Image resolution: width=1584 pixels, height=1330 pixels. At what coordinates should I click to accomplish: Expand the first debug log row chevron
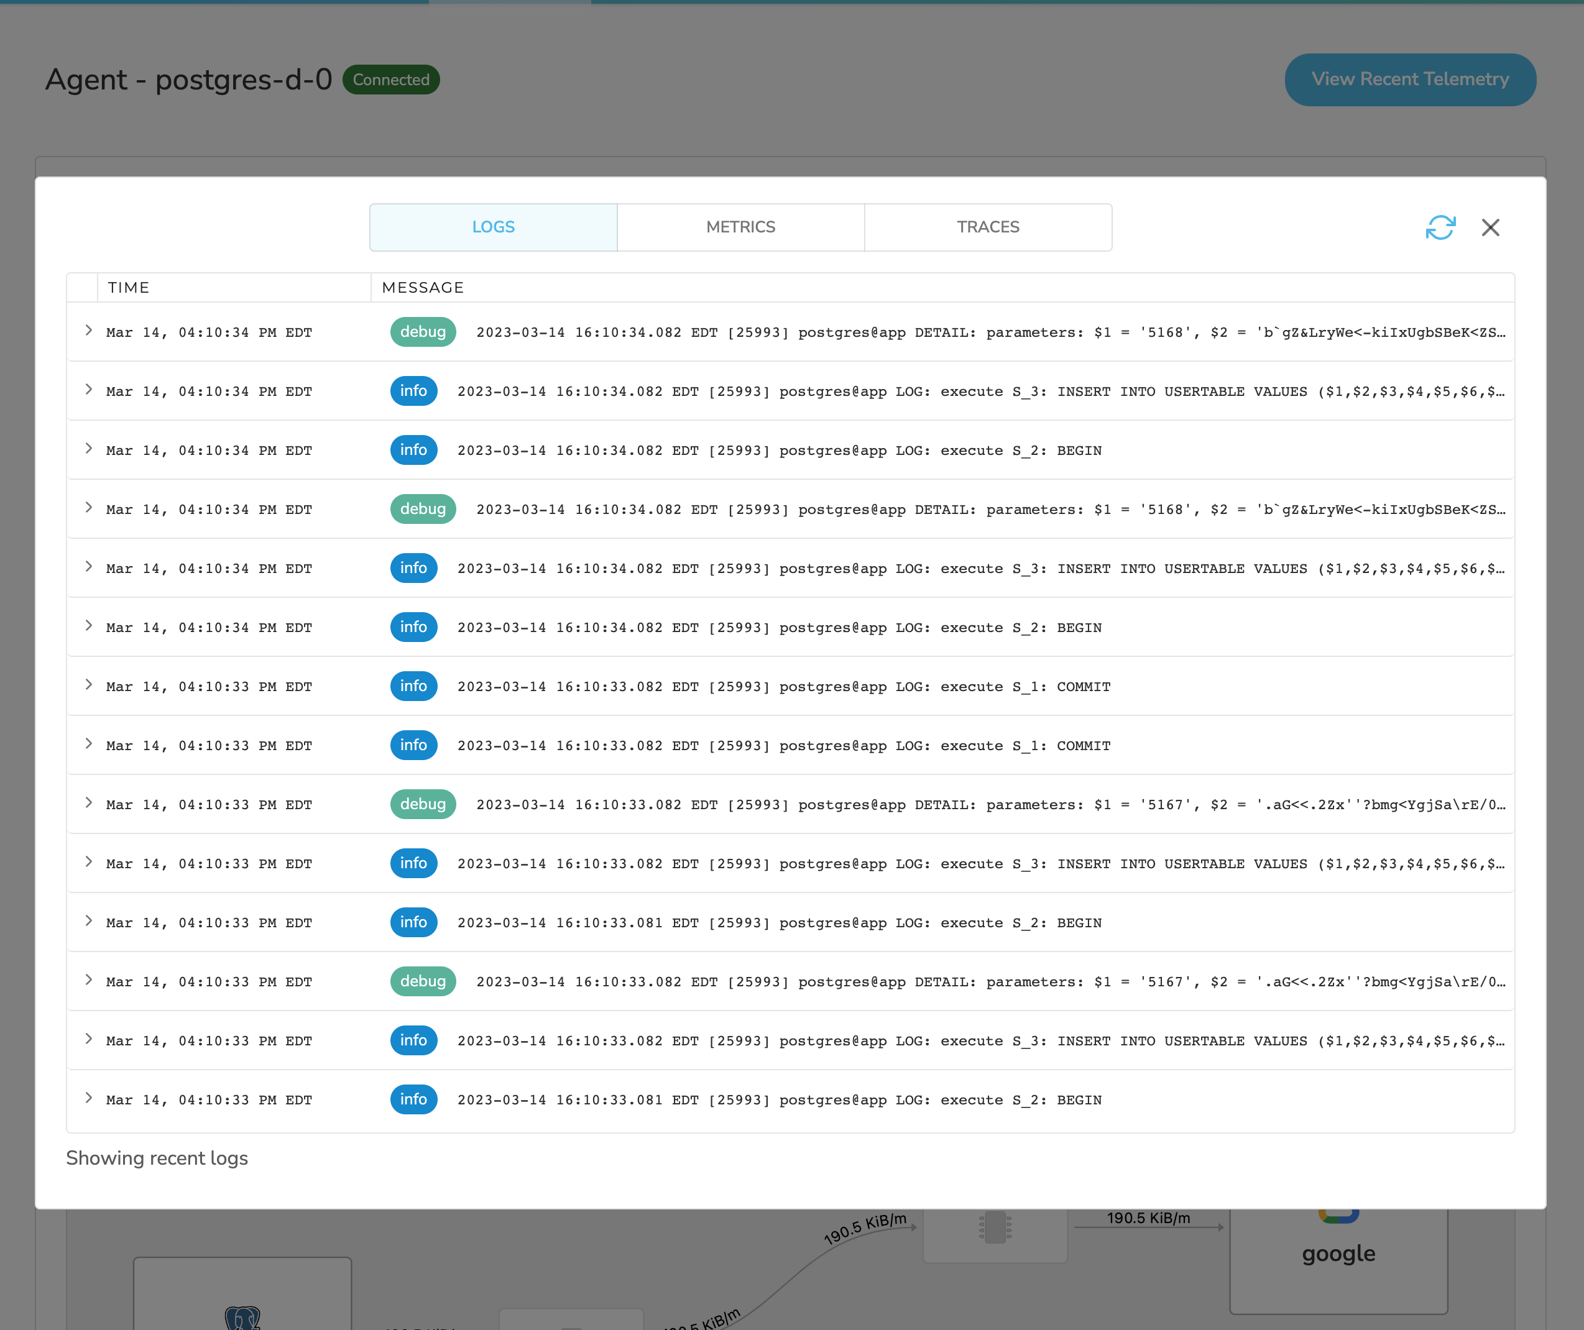[x=89, y=330]
